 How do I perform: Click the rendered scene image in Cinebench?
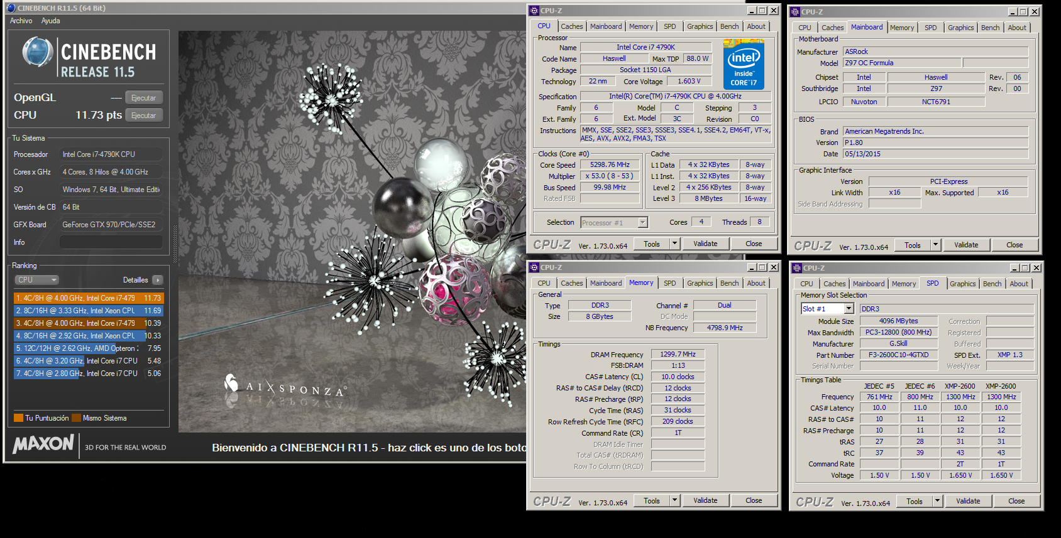pyautogui.click(x=352, y=232)
